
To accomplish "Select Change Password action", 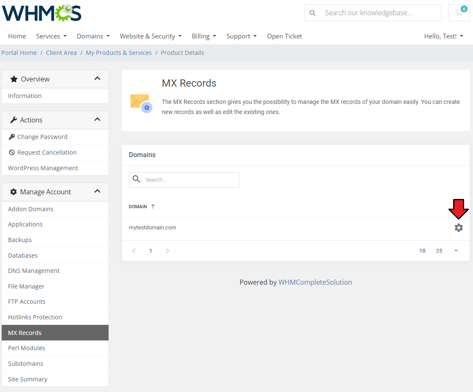I will pyautogui.click(x=55, y=137).
